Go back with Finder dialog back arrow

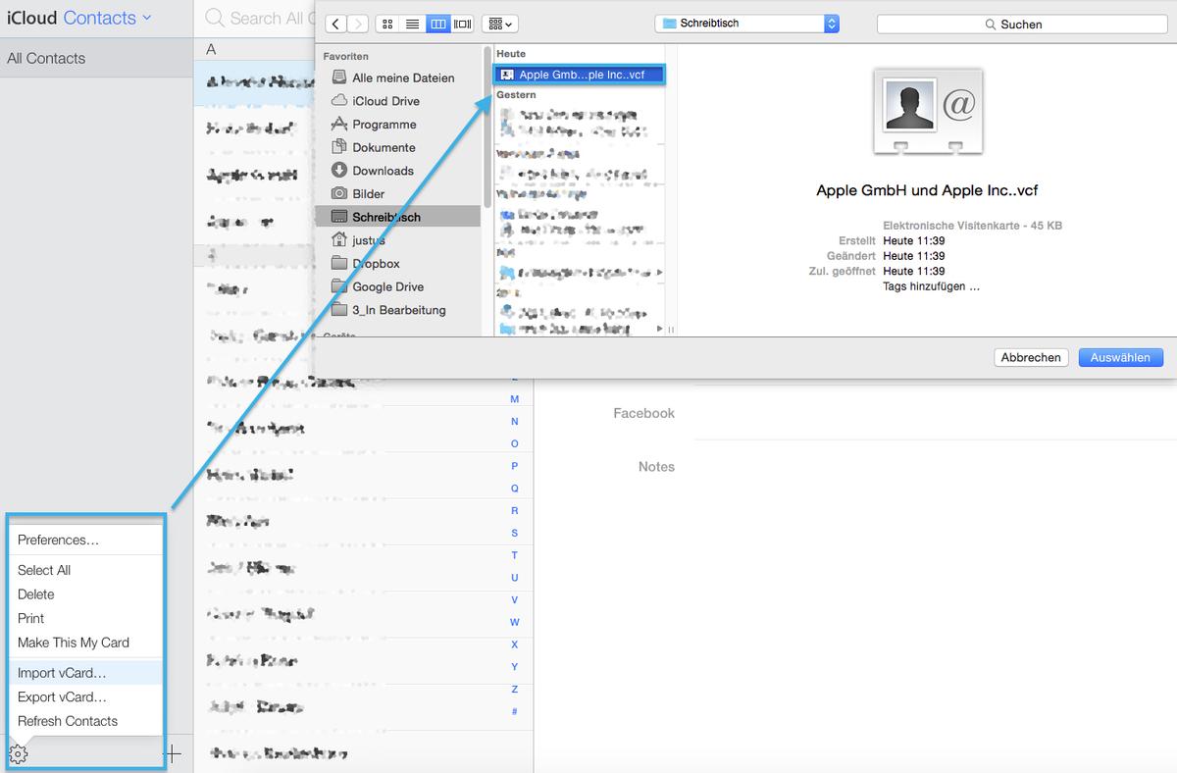click(x=336, y=24)
